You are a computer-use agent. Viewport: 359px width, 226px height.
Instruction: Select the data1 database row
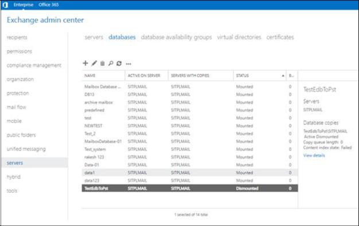190,173
